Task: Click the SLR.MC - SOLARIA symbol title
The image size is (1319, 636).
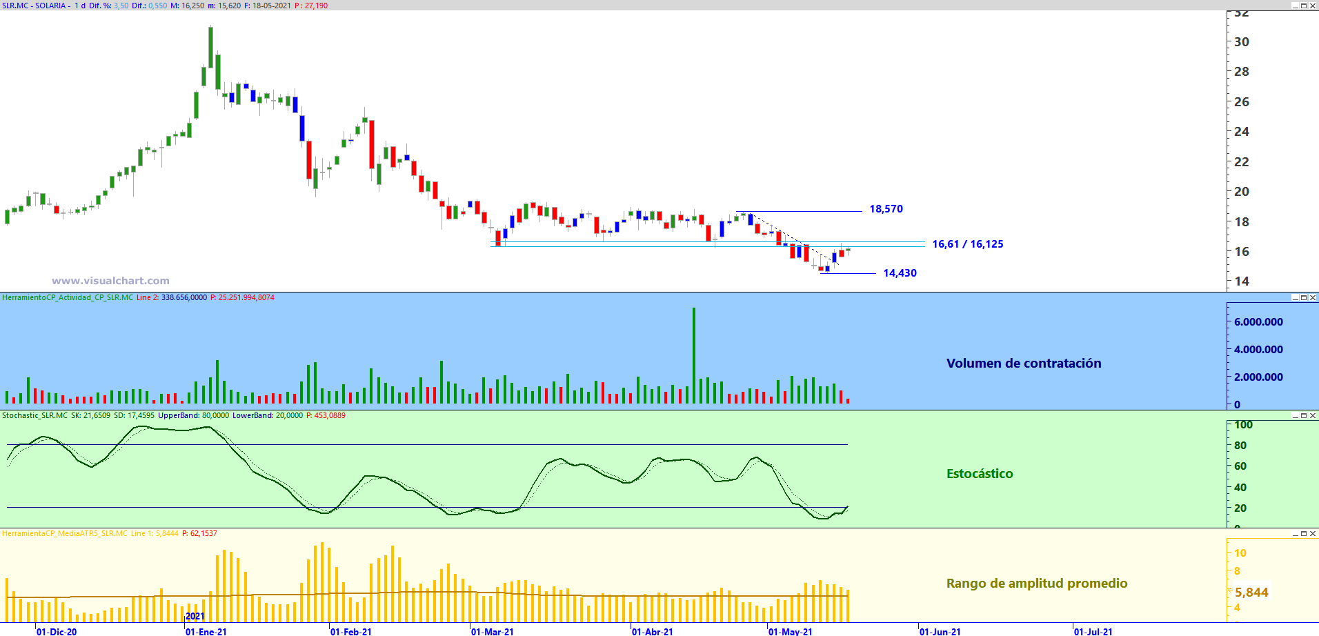Action: 34,6
